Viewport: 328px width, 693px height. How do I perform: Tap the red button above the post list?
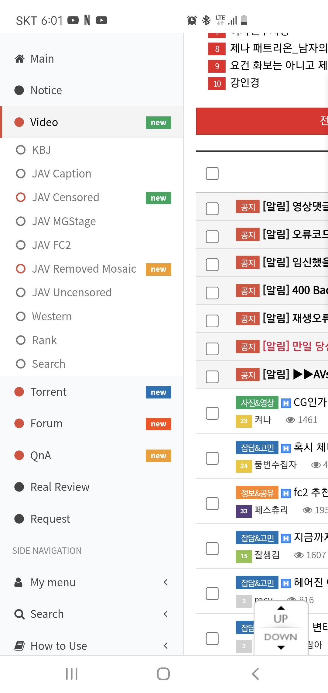coord(262,121)
